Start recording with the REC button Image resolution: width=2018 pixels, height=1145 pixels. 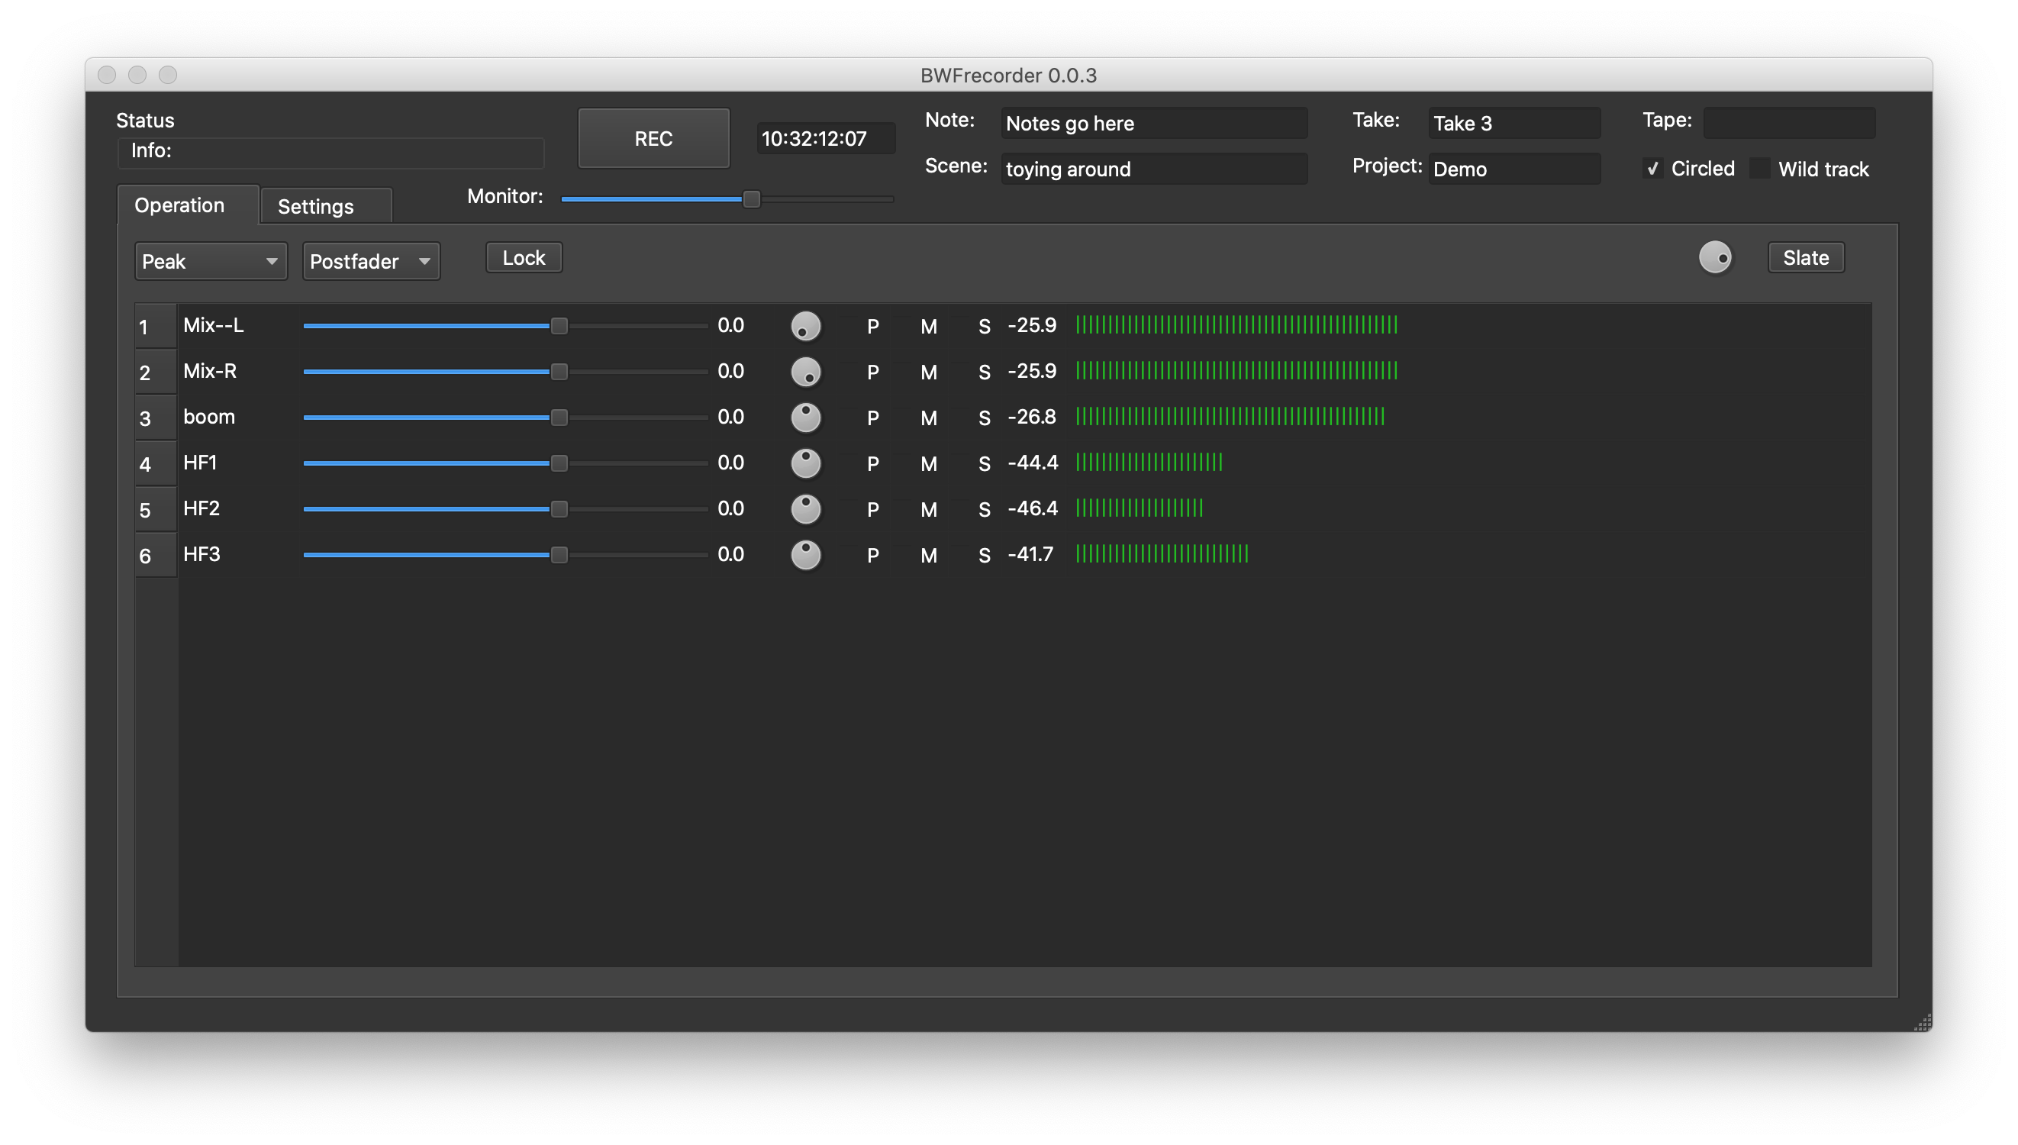coord(653,138)
